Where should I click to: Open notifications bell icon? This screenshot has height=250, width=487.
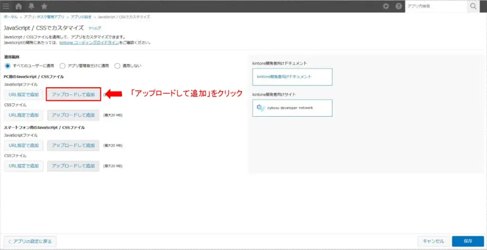31,6
